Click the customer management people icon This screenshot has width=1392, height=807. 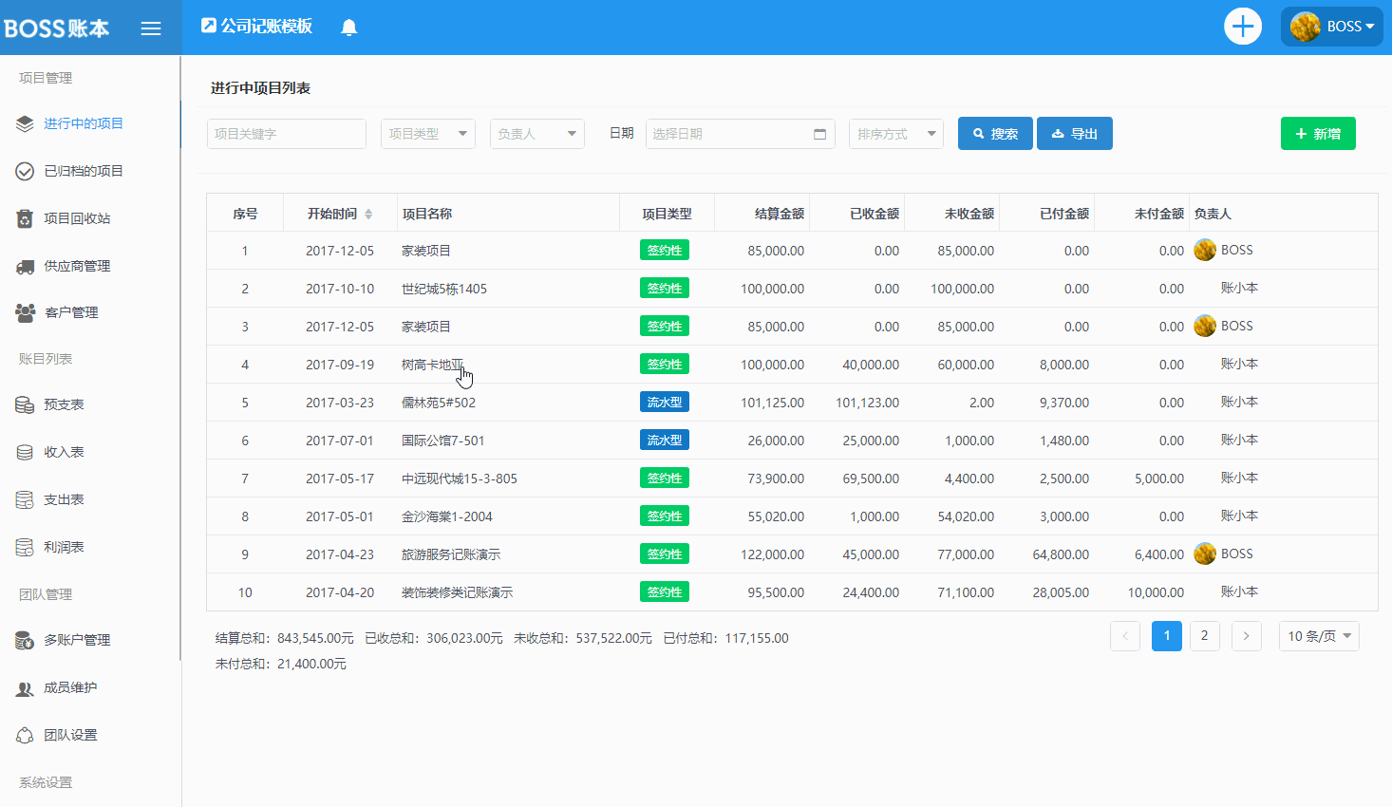(x=26, y=312)
